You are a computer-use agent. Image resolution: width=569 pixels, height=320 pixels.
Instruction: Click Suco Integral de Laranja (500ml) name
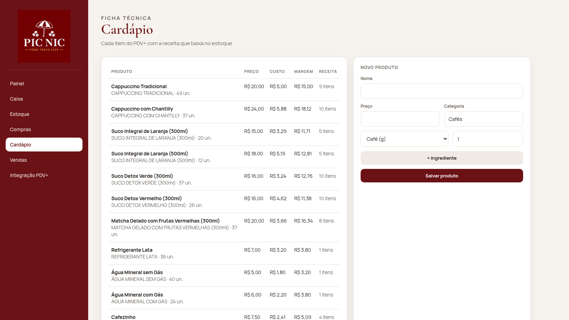tap(149, 154)
